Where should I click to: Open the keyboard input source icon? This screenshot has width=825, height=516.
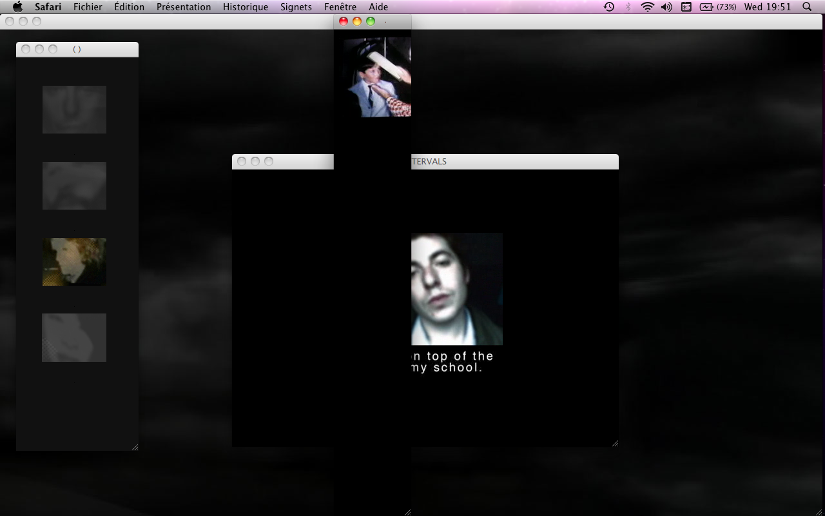click(x=686, y=7)
